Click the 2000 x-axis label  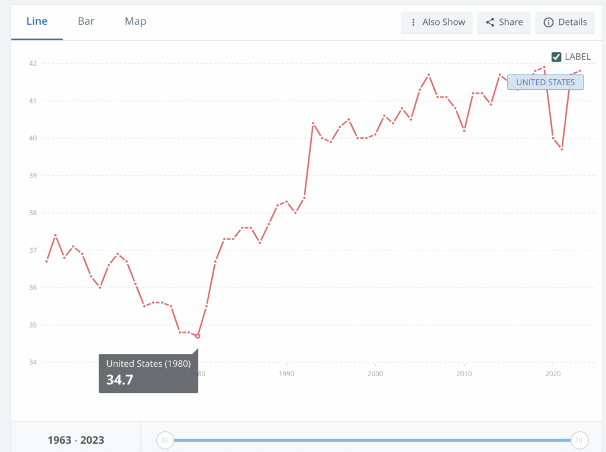(x=375, y=374)
